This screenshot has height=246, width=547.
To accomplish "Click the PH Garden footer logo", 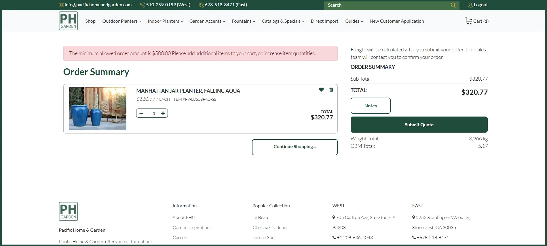I will (x=68, y=211).
